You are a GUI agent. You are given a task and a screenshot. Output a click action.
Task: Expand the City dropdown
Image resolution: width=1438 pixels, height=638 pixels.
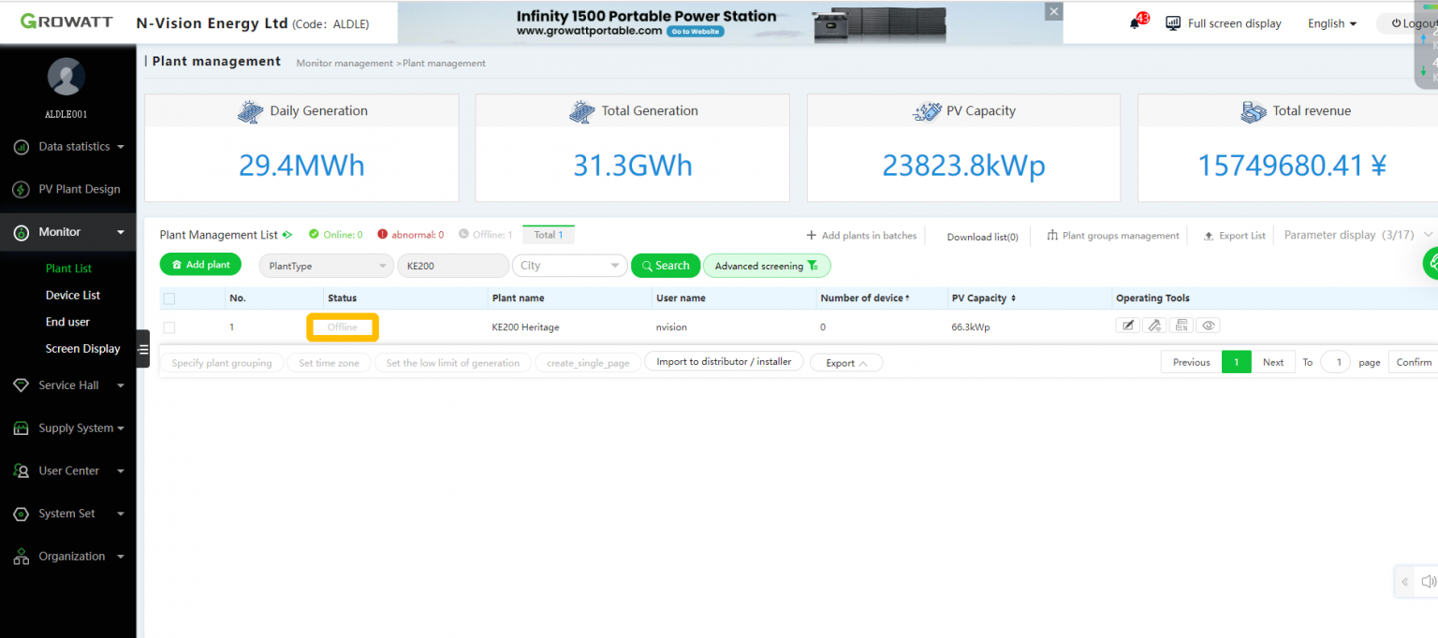tap(569, 266)
